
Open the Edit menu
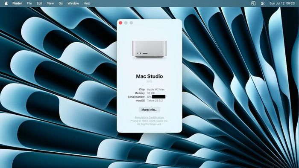[x=39, y=3]
